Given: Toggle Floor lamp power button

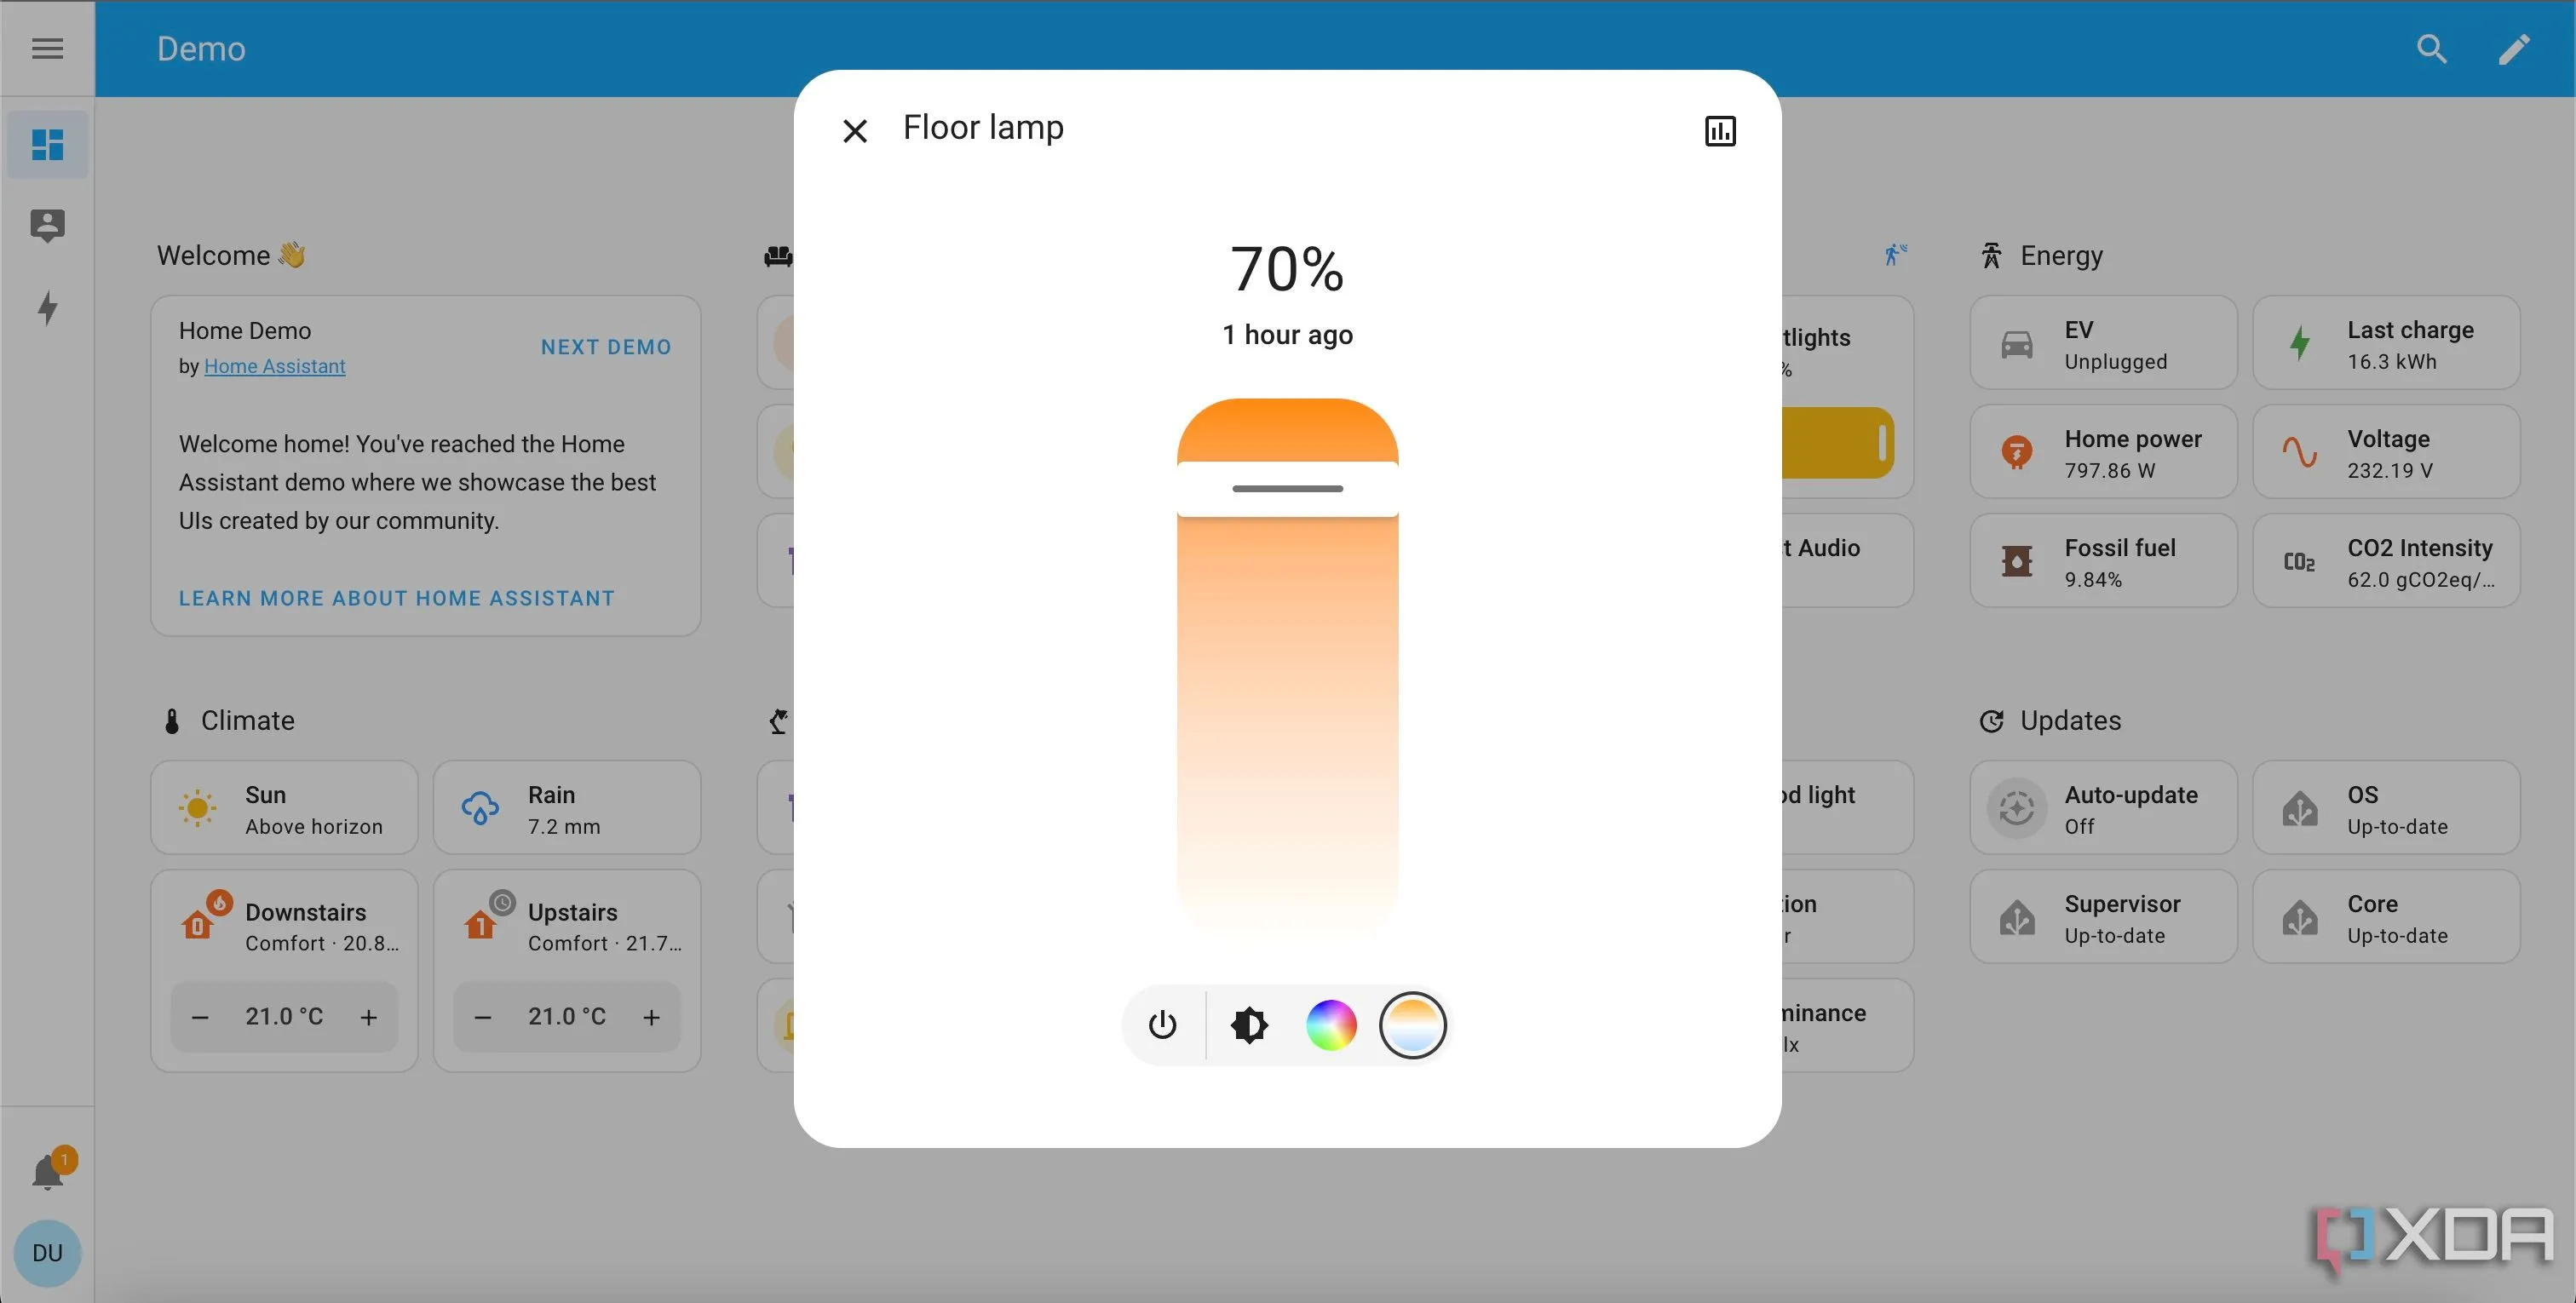Looking at the screenshot, I should pyautogui.click(x=1162, y=1025).
